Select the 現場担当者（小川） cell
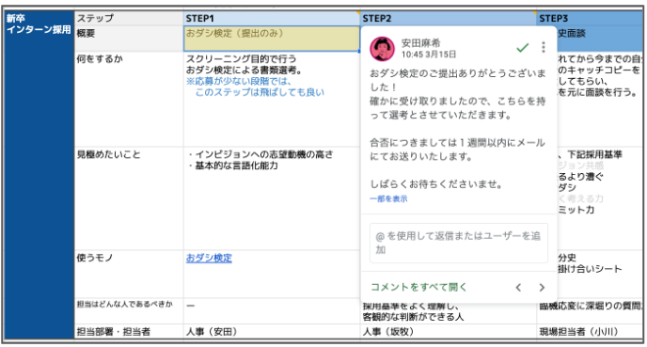This screenshot has height=347, width=647. coord(590,331)
